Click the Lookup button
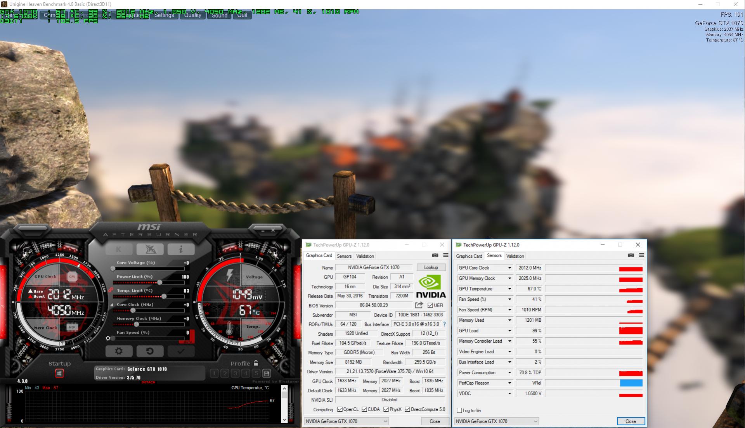Image resolution: width=745 pixels, height=428 pixels. click(x=431, y=267)
